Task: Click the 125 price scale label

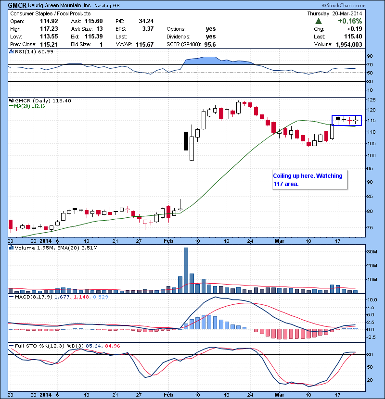Action: coord(371,100)
